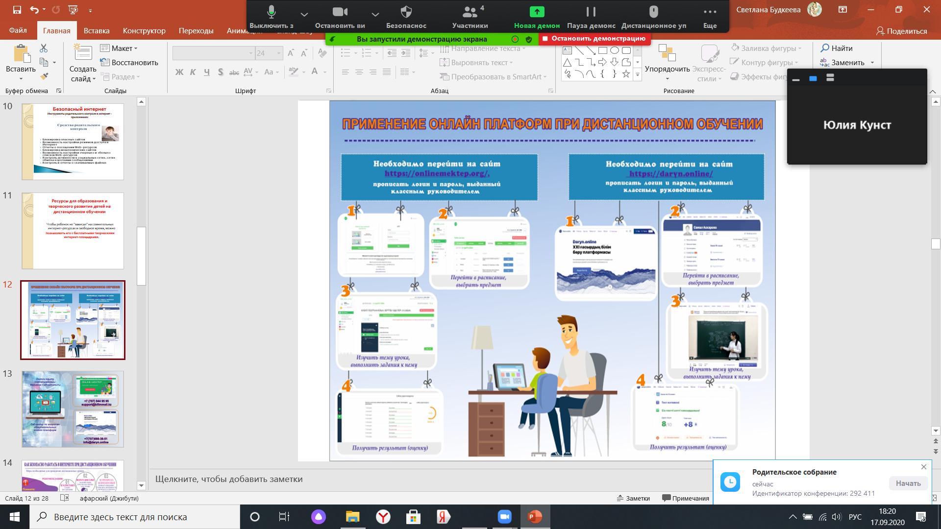941x529 pixels.
Task: Open the Заметки notes pane
Action: (x=633, y=498)
